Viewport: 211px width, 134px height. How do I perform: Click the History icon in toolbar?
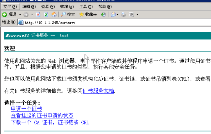103,14
